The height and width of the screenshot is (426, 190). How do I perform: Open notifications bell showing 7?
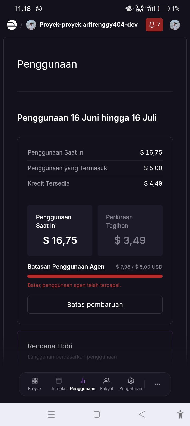pyautogui.click(x=154, y=25)
